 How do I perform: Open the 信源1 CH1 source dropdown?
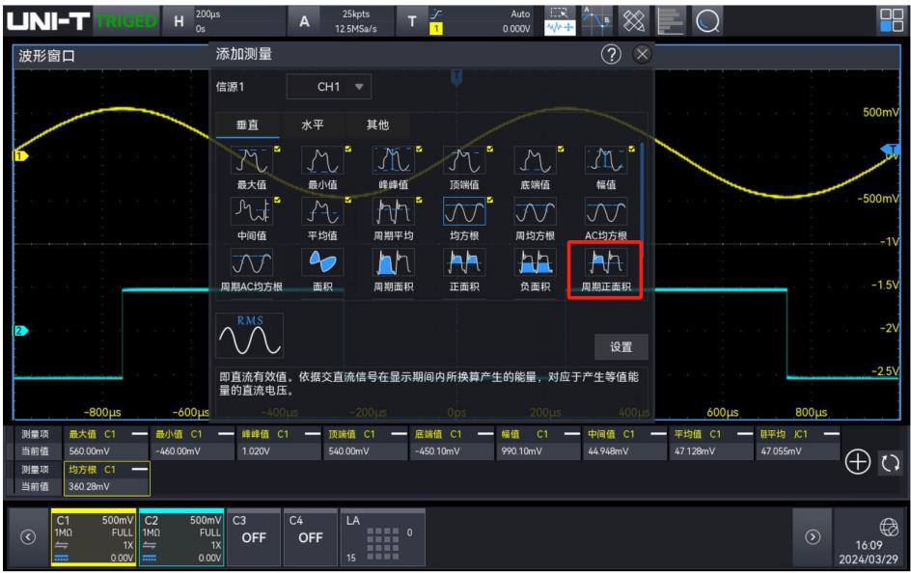point(329,87)
